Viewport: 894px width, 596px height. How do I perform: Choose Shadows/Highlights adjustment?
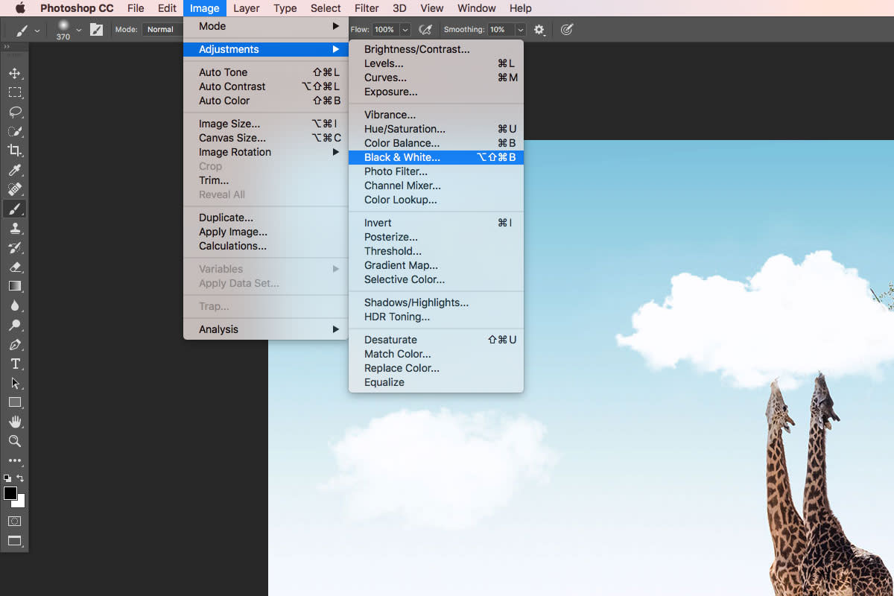coord(436,302)
